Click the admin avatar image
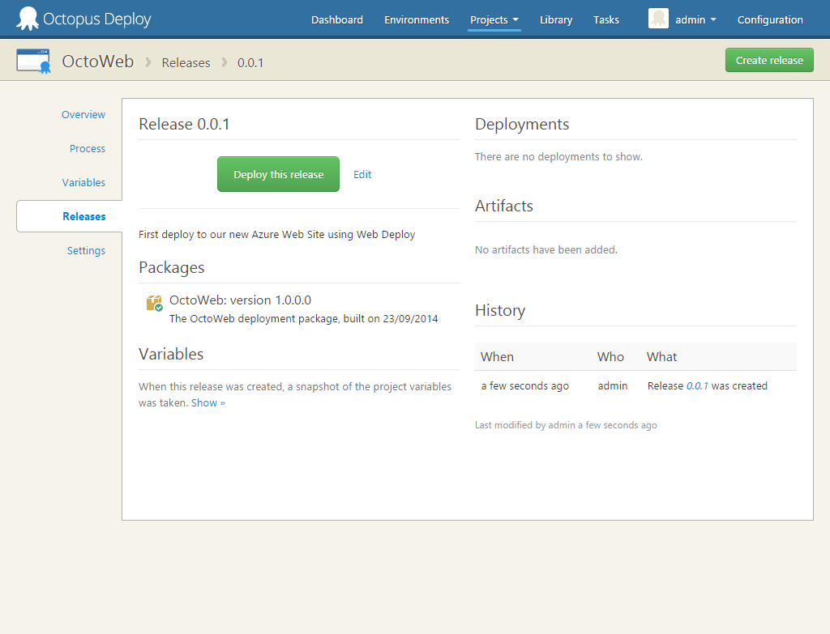 658,19
